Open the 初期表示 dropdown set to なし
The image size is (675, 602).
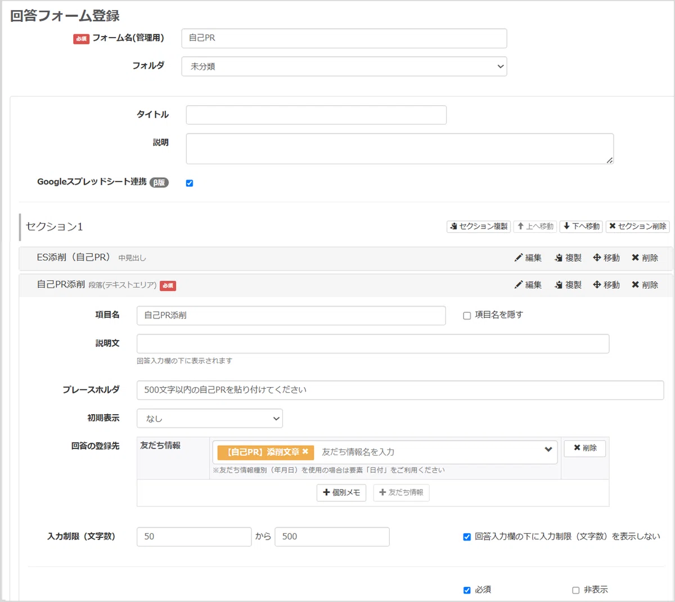pyautogui.click(x=210, y=419)
